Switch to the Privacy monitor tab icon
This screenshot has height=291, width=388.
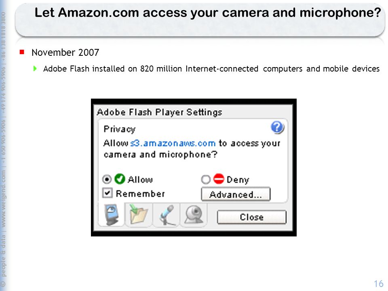tap(112, 215)
